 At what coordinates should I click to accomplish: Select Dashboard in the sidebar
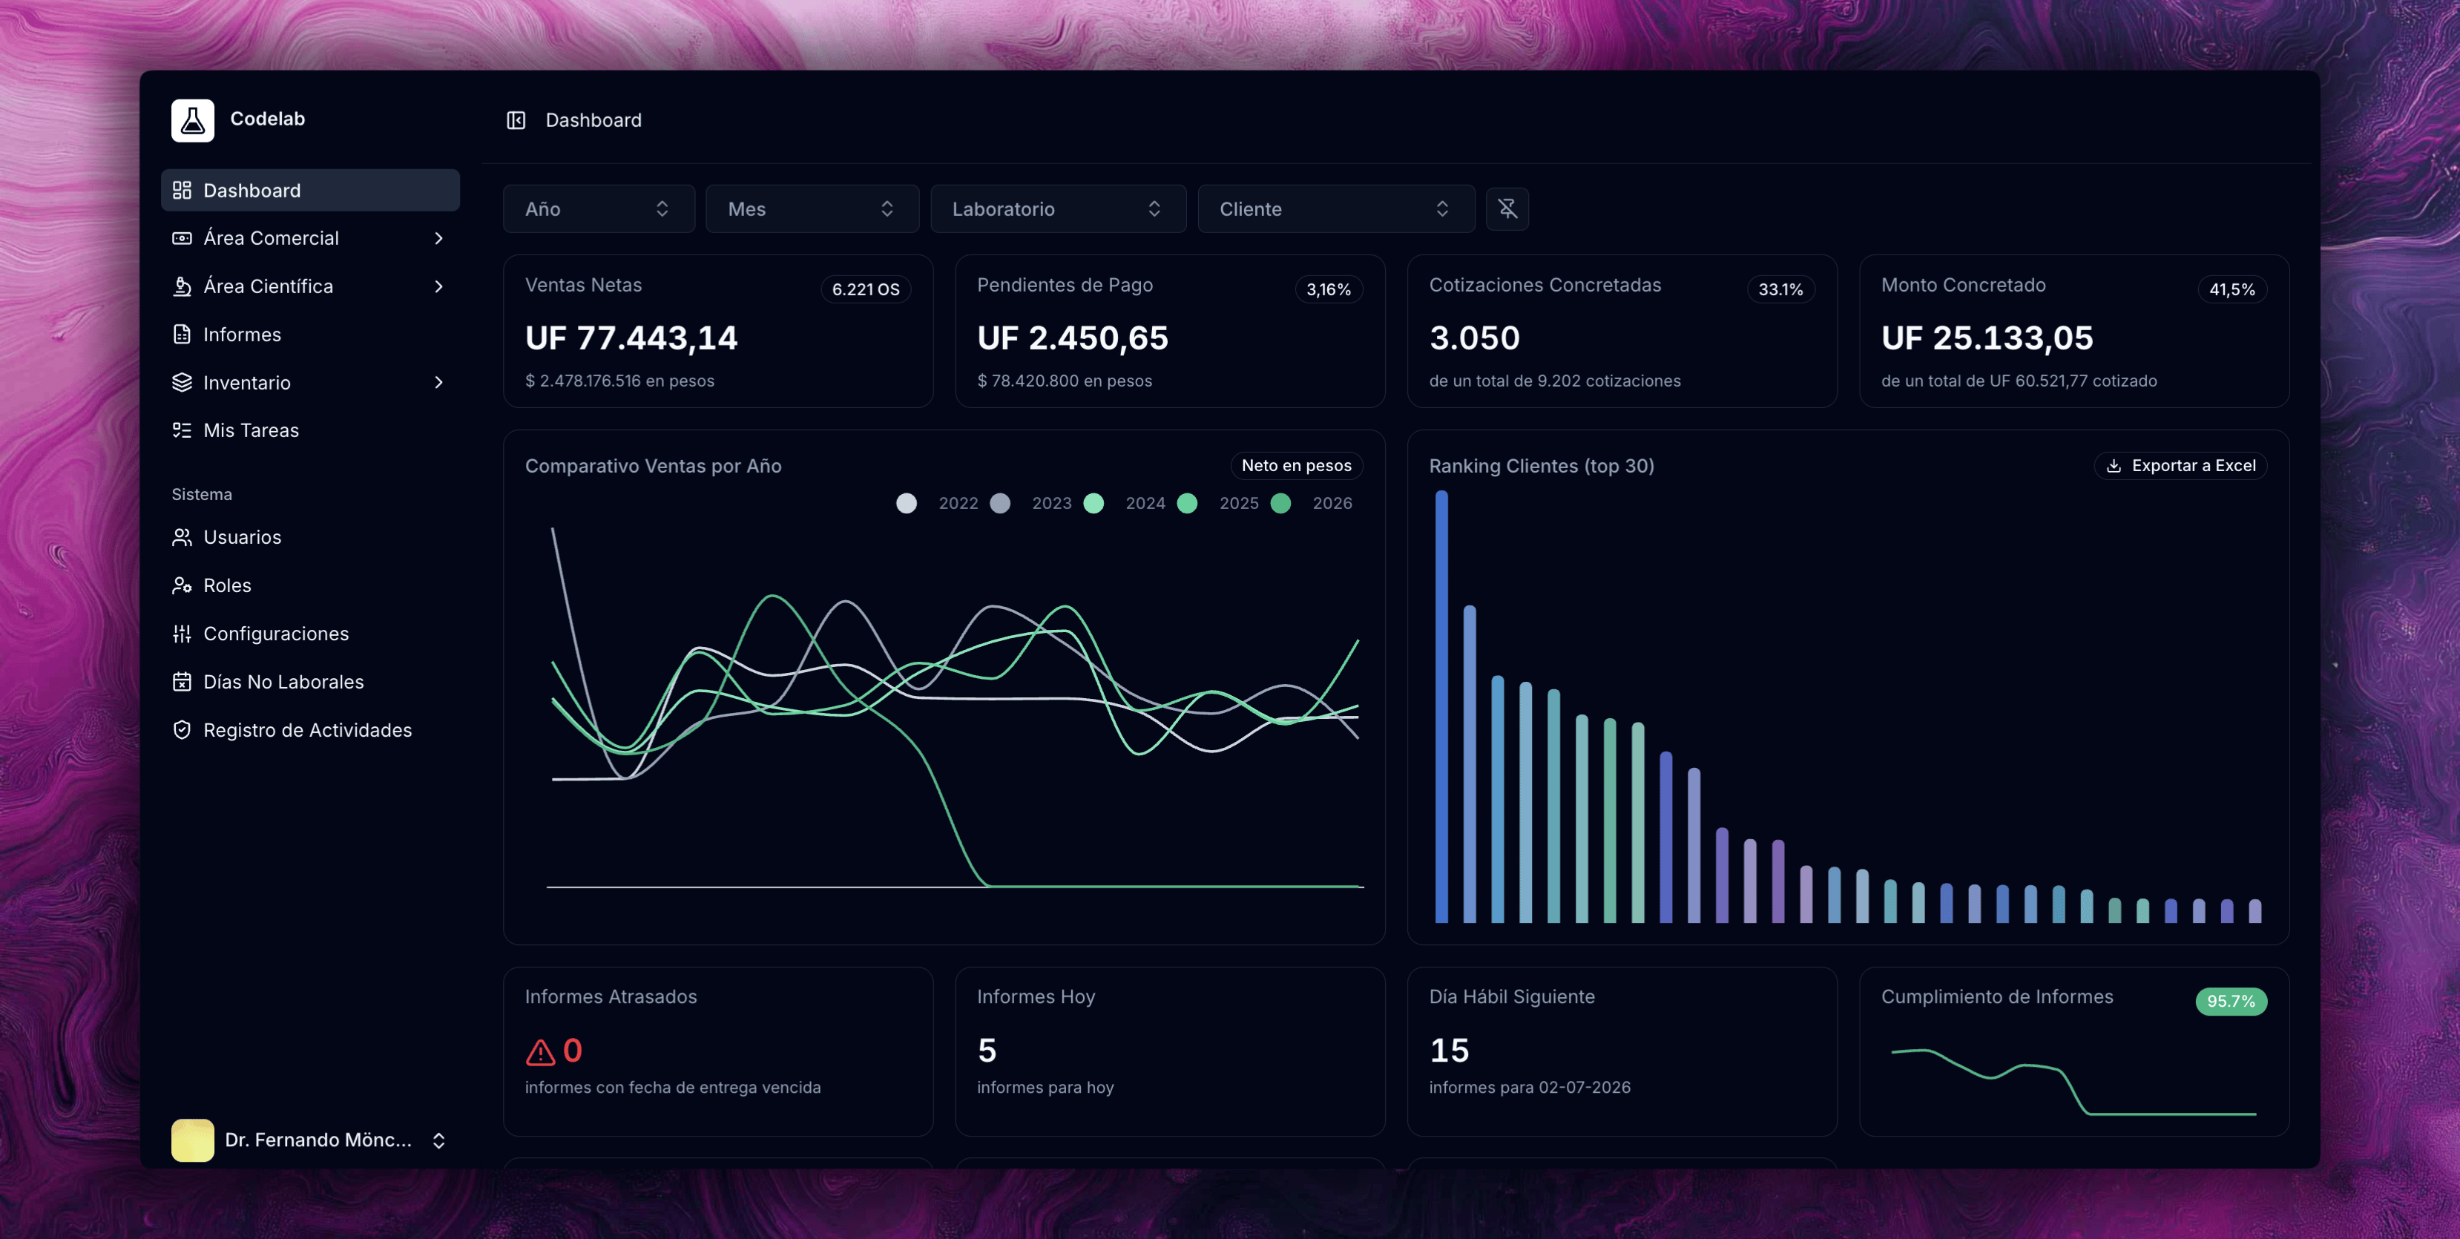click(x=310, y=190)
